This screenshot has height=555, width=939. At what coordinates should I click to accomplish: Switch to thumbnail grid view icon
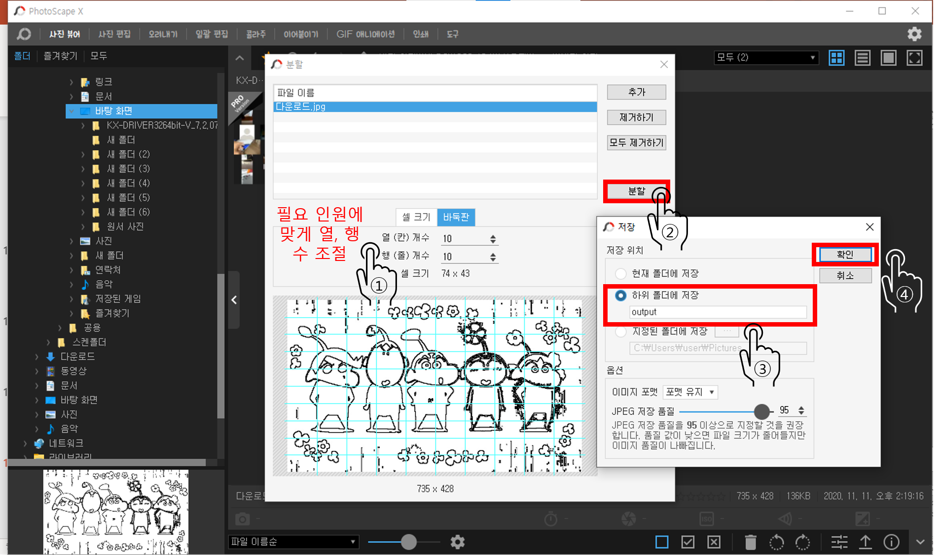[x=836, y=58]
